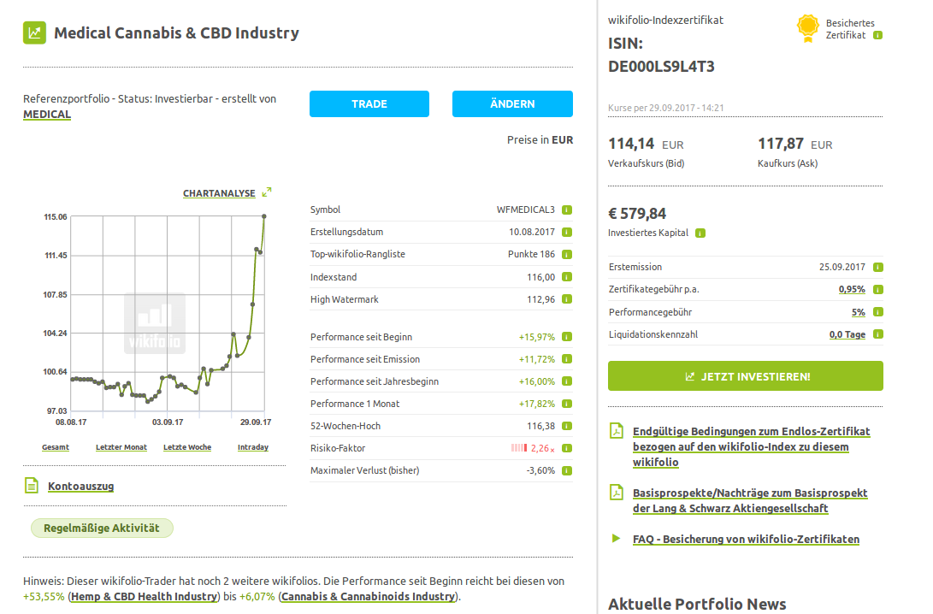933x614 pixels.
Task: Click info icon for Risiko-Faktor row
Action: point(567,448)
